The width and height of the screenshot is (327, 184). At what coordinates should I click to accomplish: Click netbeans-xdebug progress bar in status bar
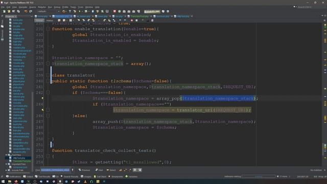coord(259,176)
